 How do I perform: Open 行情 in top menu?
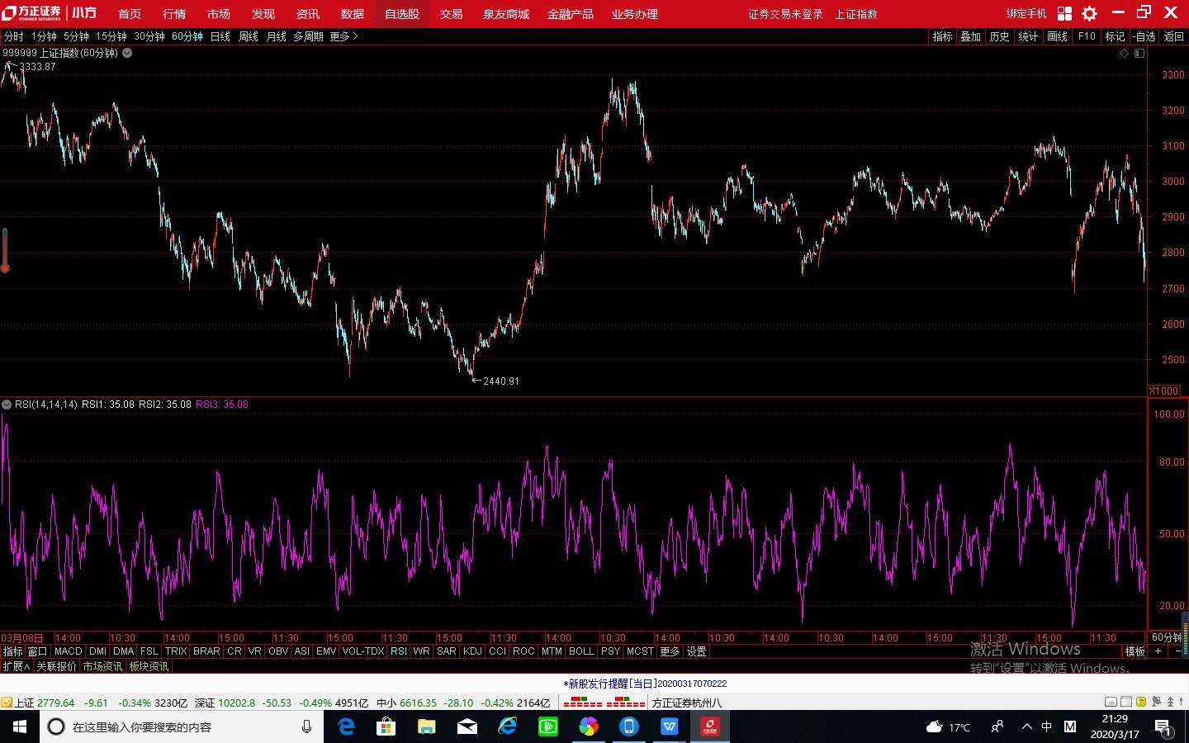(x=174, y=14)
